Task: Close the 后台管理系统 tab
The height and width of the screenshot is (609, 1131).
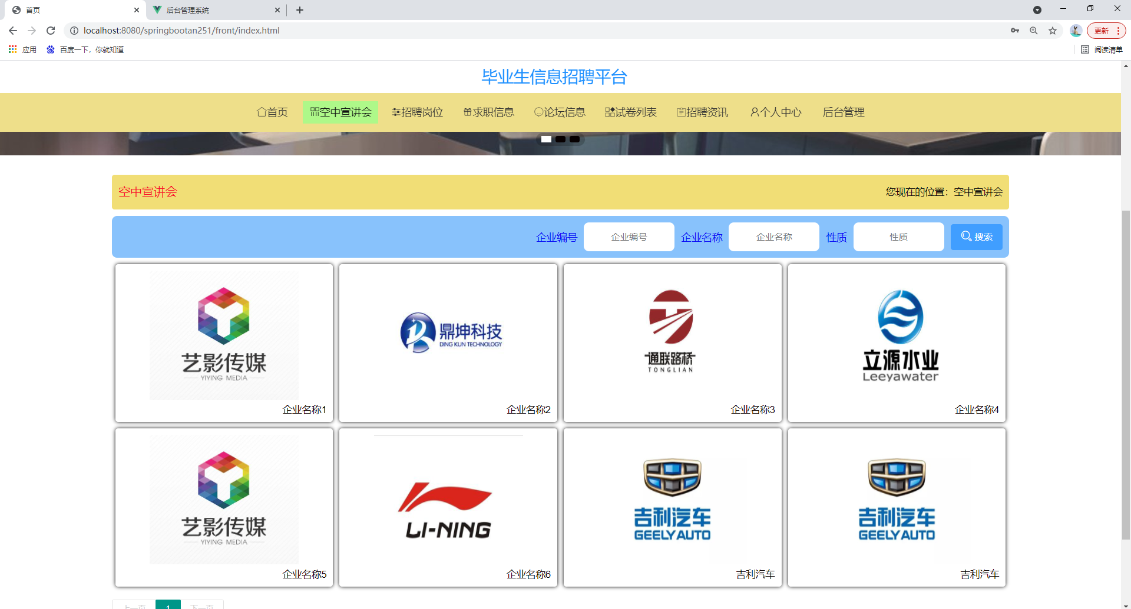Action: [277, 10]
